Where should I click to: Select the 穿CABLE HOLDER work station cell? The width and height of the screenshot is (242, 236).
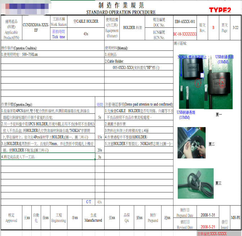tap(85, 21)
